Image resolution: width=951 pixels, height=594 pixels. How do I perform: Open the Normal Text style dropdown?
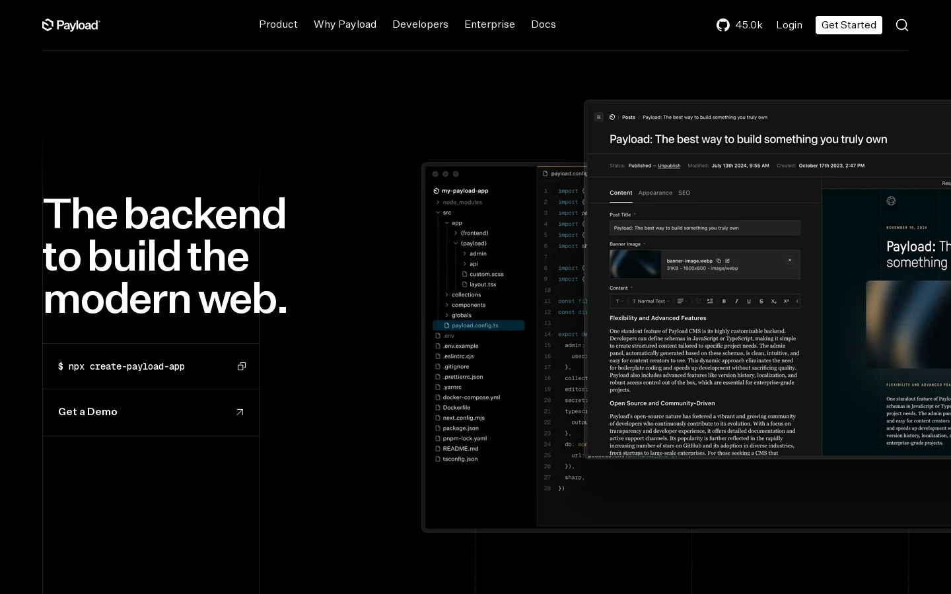[x=651, y=301]
